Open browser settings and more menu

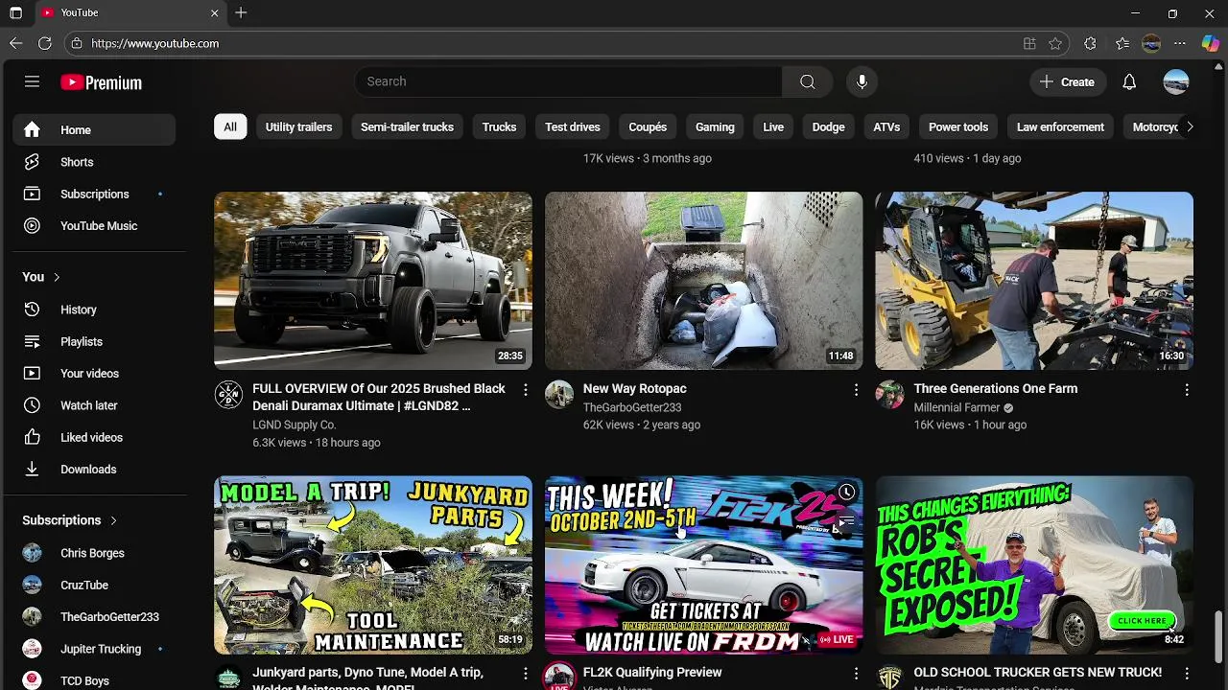coord(1180,43)
